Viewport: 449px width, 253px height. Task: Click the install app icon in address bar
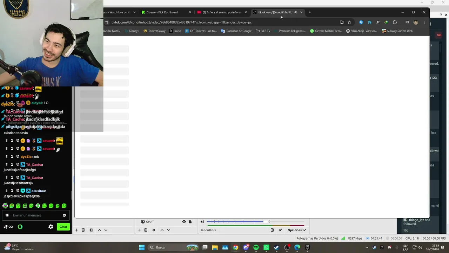(x=342, y=22)
